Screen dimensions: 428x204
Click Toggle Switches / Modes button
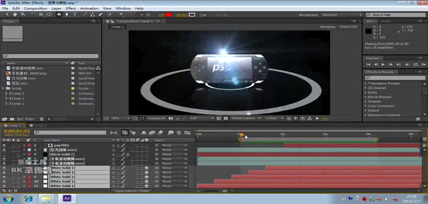[x=131, y=191]
